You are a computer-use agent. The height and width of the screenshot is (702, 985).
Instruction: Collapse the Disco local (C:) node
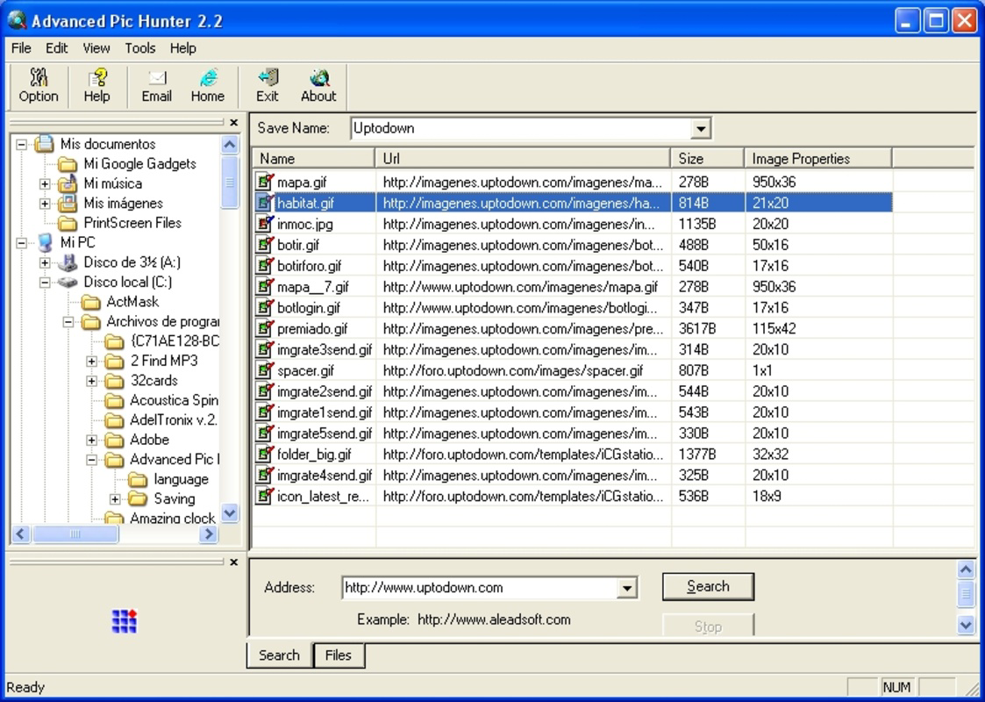(45, 283)
